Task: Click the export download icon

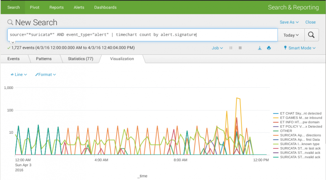Action: [x=260, y=48]
